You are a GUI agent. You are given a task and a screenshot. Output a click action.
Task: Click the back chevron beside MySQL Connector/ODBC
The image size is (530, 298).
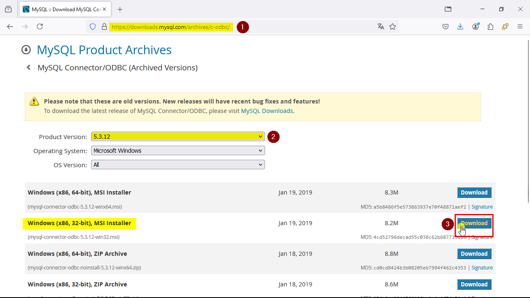(29, 67)
